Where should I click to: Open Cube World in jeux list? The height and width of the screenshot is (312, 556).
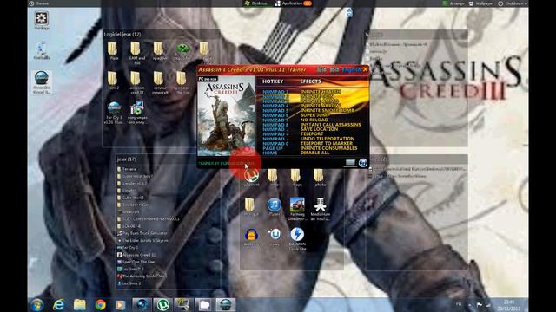click(x=130, y=198)
